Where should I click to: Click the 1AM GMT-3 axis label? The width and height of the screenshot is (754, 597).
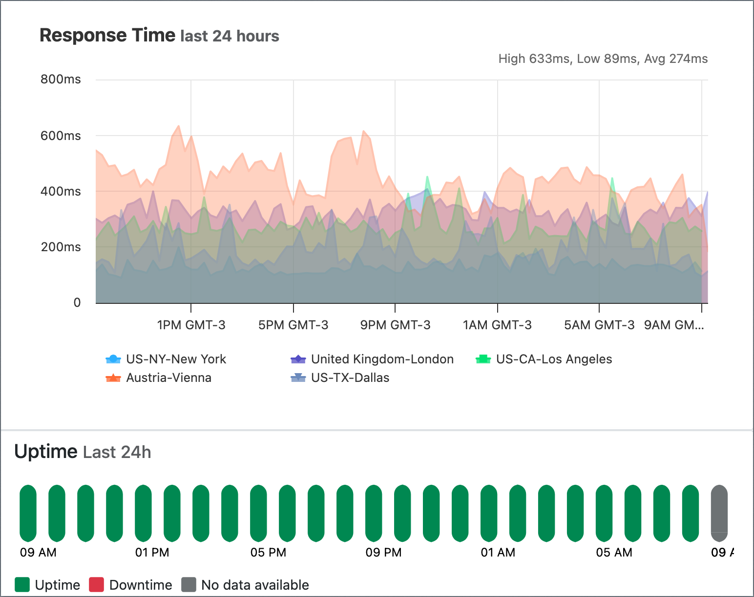click(498, 325)
